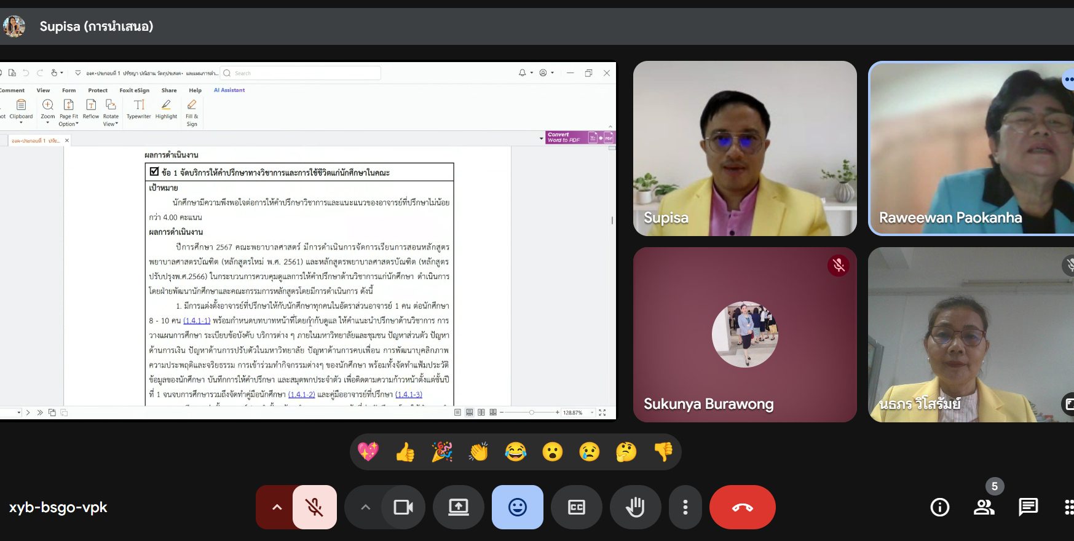Click the Foxit search box

301,73
